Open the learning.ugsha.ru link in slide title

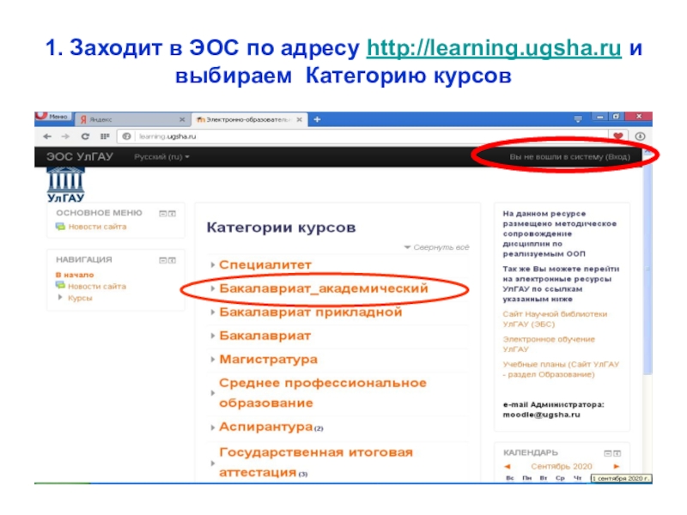[494, 48]
